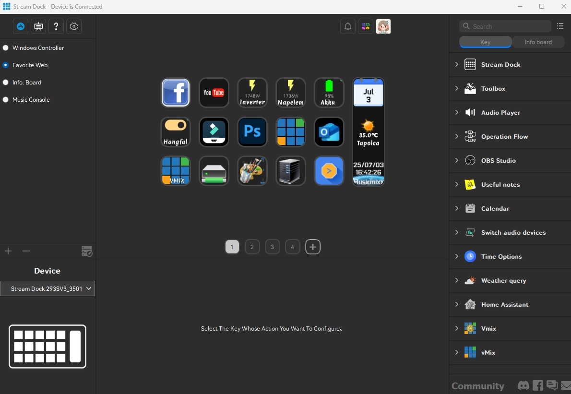The image size is (571, 394).
Task: Open the user avatar profile
Action: coord(383,26)
